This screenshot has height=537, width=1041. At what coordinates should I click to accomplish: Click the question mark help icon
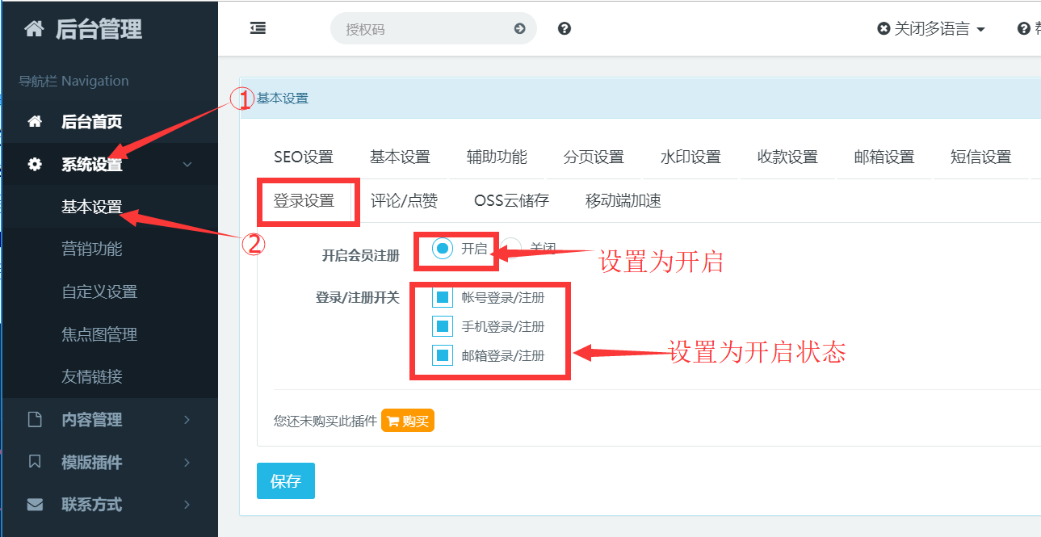[x=565, y=29]
